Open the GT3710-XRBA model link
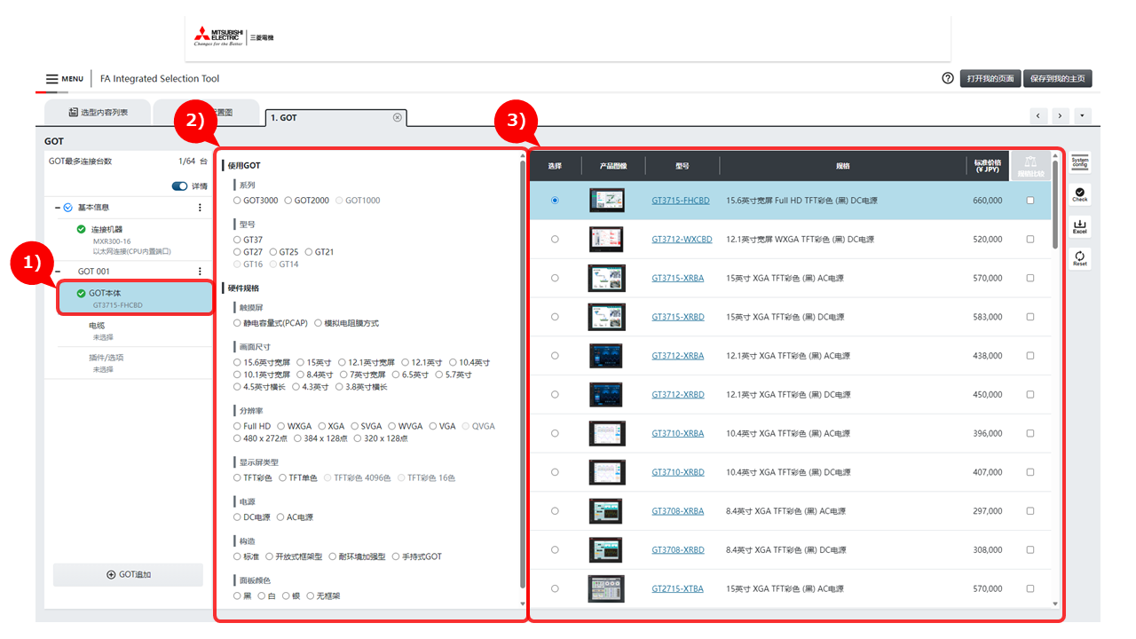Viewport: 1136px width, 639px height. pyautogui.click(x=677, y=433)
